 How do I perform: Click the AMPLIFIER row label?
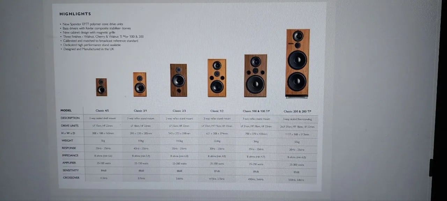(69, 163)
